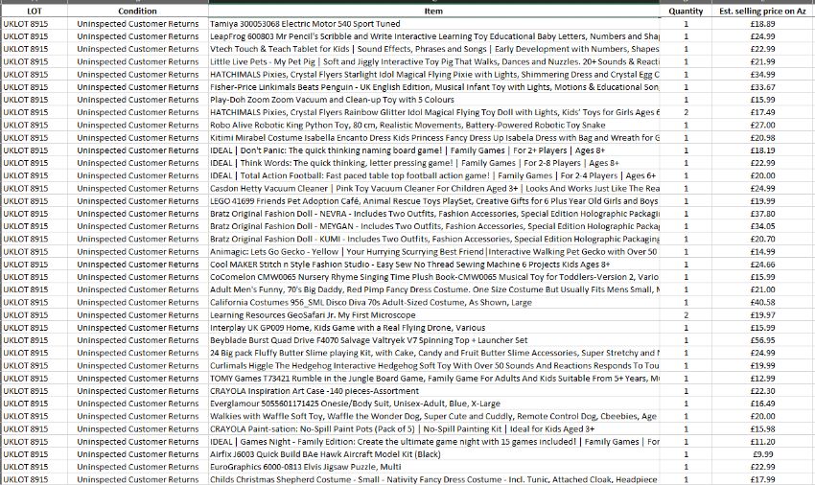
Task: Click the Walkies with Waffle Soft Toy cell
Action: [x=434, y=416]
